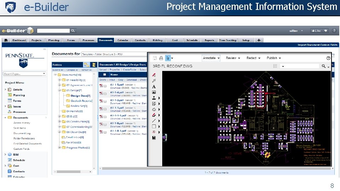Click the black save-markup icon at the sidebar bottom

(x=154, y=138)
